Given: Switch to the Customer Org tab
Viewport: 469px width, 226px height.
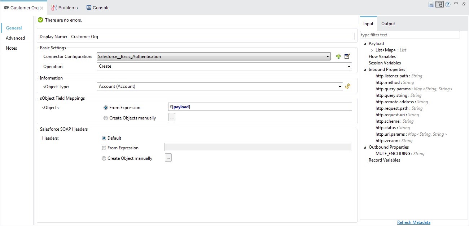Looking at the screenshot, I should [24, 8].
